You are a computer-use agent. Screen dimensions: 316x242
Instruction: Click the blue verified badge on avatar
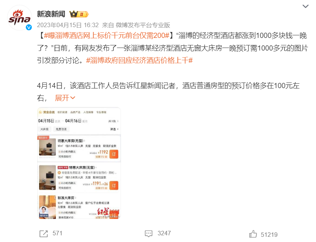point(29,28)
